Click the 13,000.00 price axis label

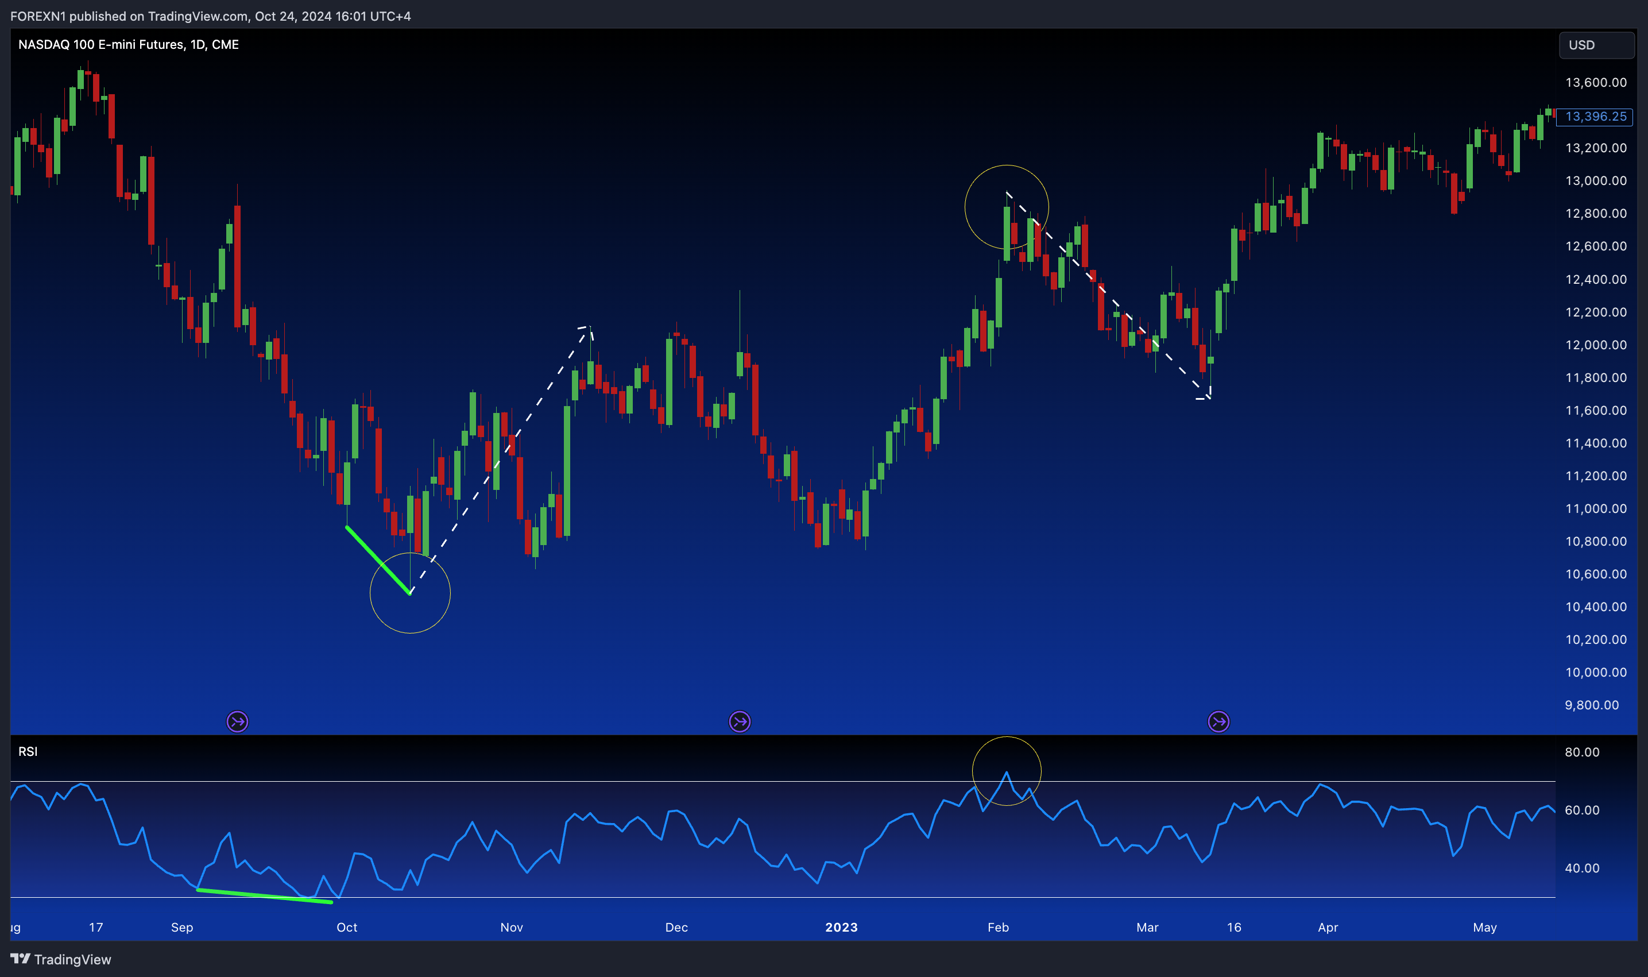1595,180
